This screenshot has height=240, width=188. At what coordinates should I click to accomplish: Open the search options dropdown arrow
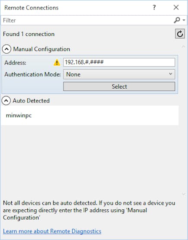point(184,20)
